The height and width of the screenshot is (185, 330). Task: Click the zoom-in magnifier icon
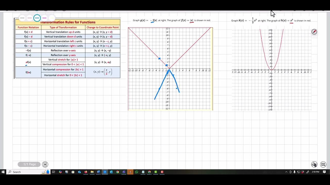(x=323, y=164)
